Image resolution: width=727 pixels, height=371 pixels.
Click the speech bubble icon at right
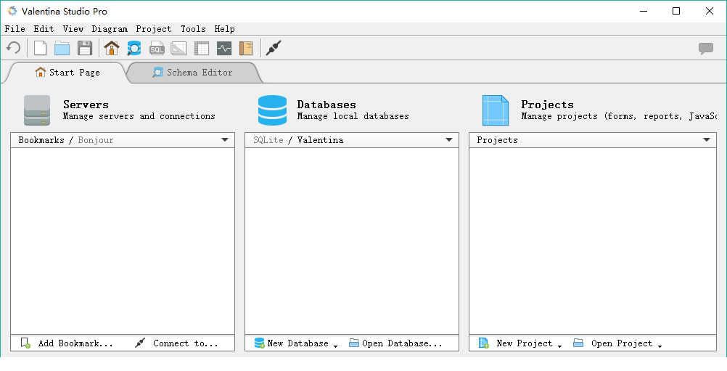(705, 49)
